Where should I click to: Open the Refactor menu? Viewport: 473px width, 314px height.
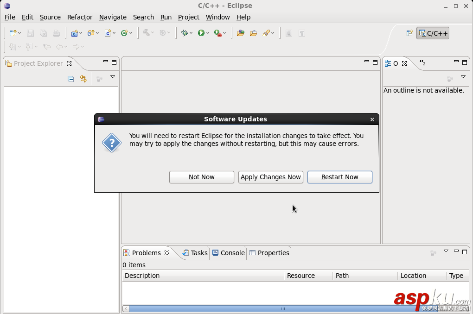tap(80, 17)
